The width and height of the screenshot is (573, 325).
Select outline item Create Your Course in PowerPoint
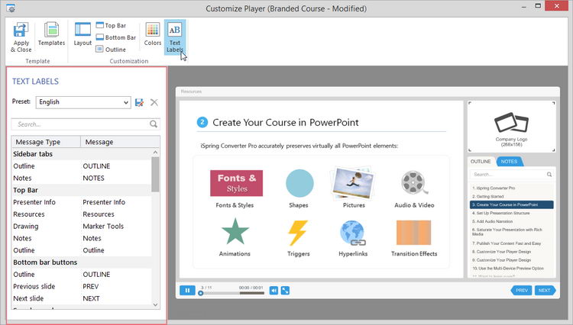coord(512,204)
